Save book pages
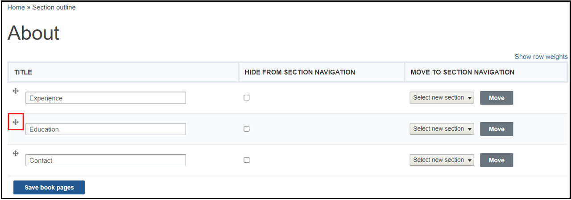This screenshot has width=571, height=200. [x=49, y=188]
